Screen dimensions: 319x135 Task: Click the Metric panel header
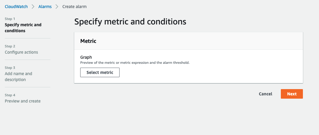pos(88,41)
